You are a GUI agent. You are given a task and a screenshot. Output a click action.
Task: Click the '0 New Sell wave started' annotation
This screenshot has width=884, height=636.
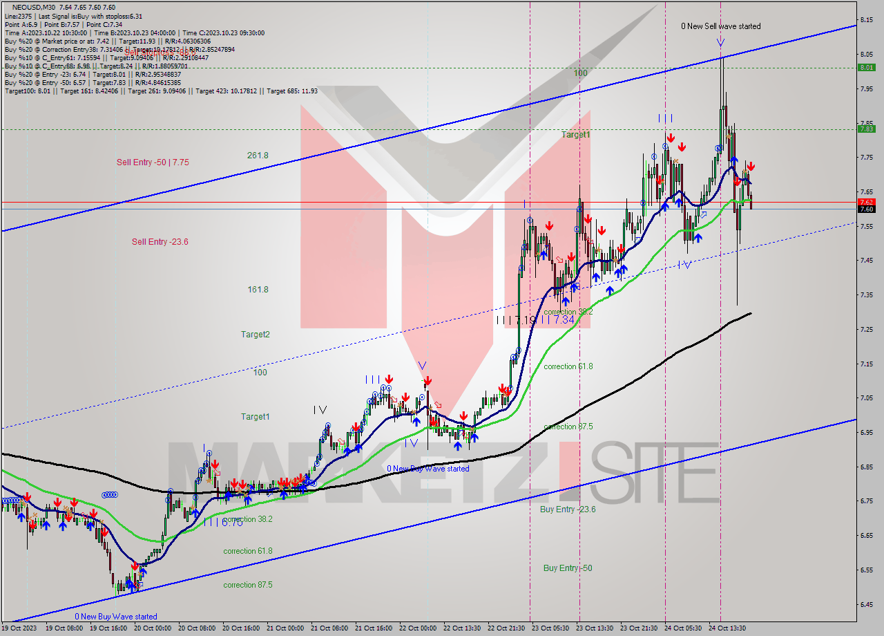pos(720,26)
